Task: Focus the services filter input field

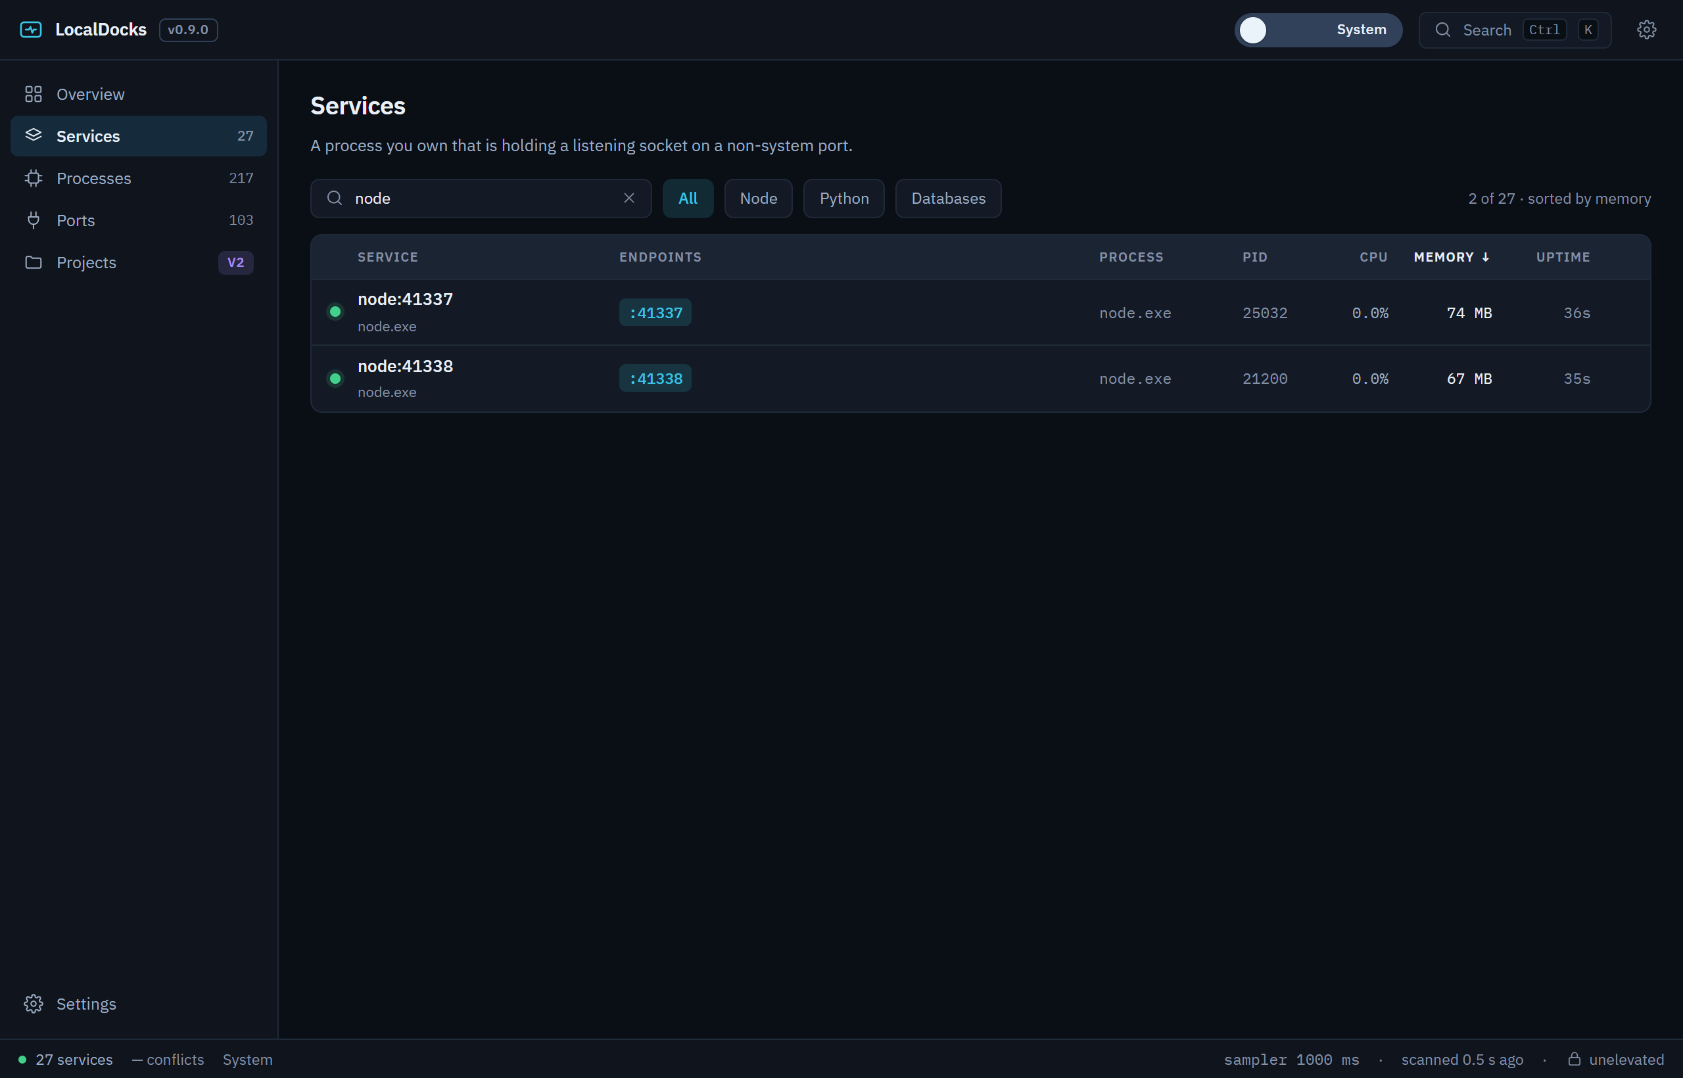Action: [481, 198]
